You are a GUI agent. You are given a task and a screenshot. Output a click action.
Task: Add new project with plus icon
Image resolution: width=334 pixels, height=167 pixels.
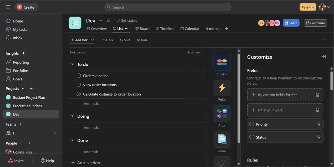click(x=31, y=88)
